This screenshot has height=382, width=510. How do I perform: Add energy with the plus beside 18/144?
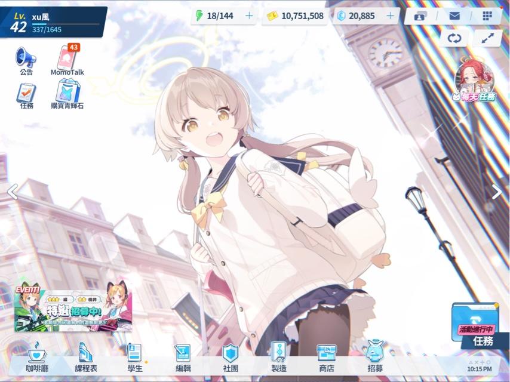249,16
